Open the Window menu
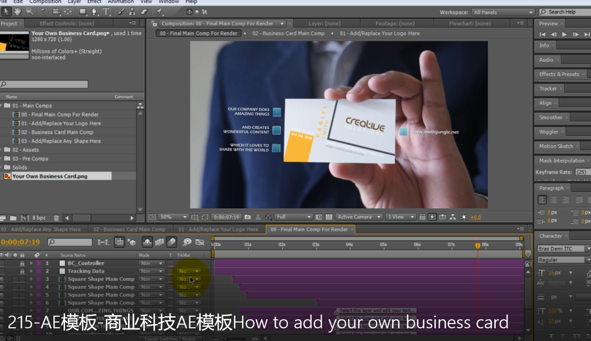The width and height of the screenshot is (591, 341). tap(168, 2)
